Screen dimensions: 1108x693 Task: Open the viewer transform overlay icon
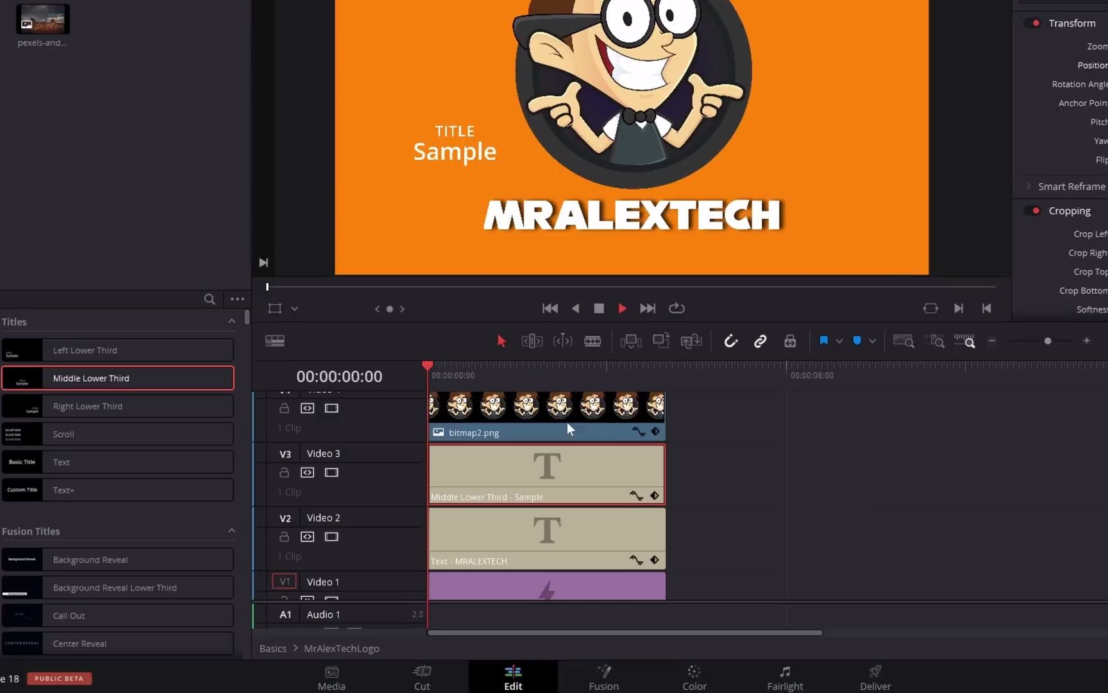coord(274,309)
